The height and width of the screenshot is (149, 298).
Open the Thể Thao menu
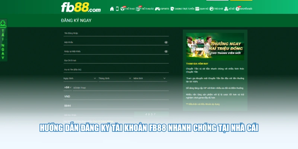point(130,9)
